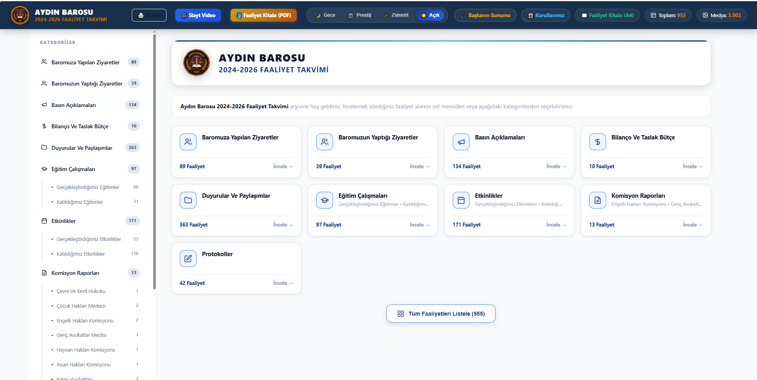Click the Basın Açıklamaları megaphone card icon
Viewport: 757px width, 380px height.
pos(461,142)
